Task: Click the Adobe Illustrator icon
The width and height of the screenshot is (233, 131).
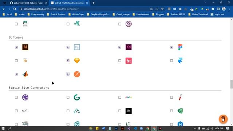Action: [25, 47]
